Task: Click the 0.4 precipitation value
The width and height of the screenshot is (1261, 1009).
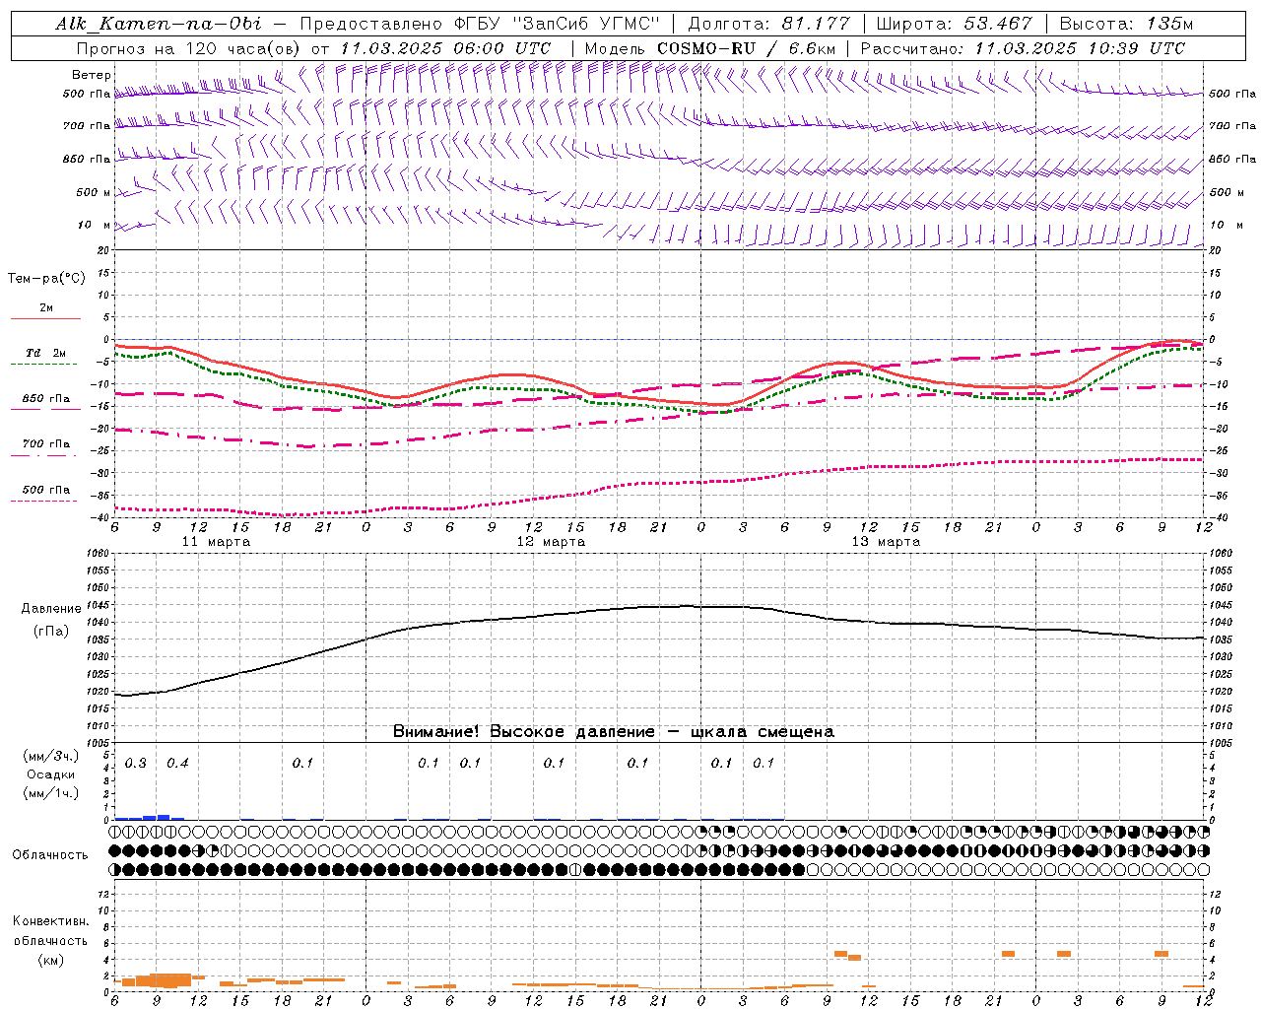Action: pos(177,764)
